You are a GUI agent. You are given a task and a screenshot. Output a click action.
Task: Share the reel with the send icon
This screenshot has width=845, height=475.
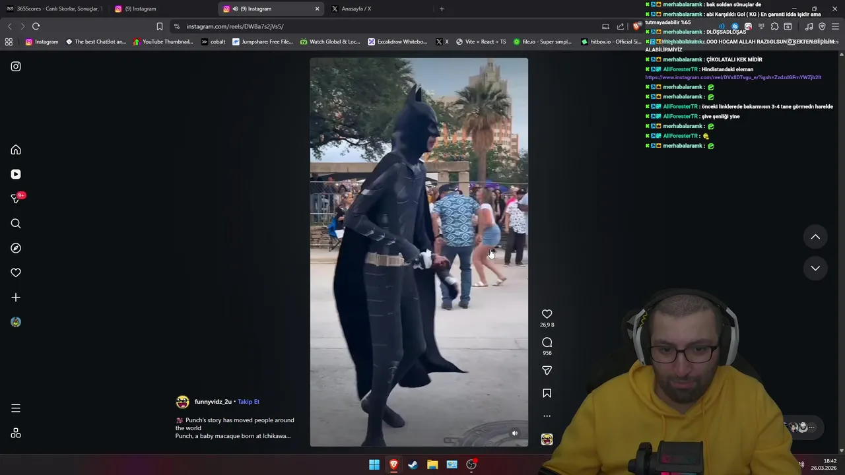coord(547,371)
